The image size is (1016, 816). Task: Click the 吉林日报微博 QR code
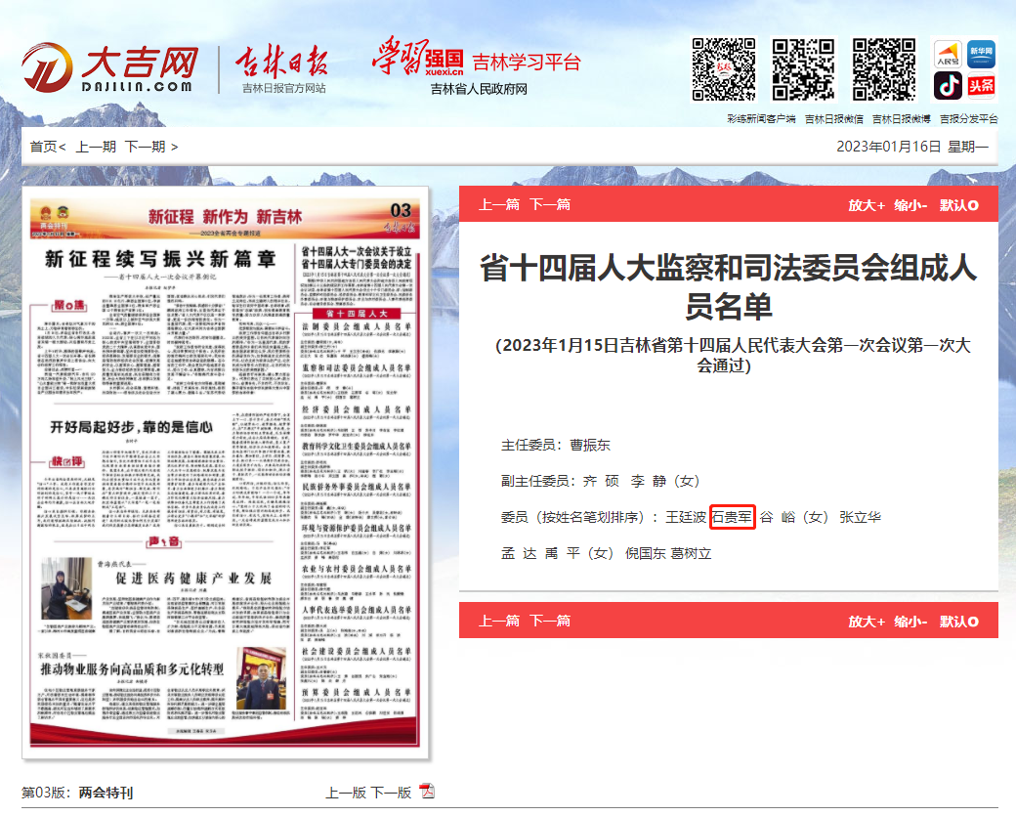tap(883, 69)
